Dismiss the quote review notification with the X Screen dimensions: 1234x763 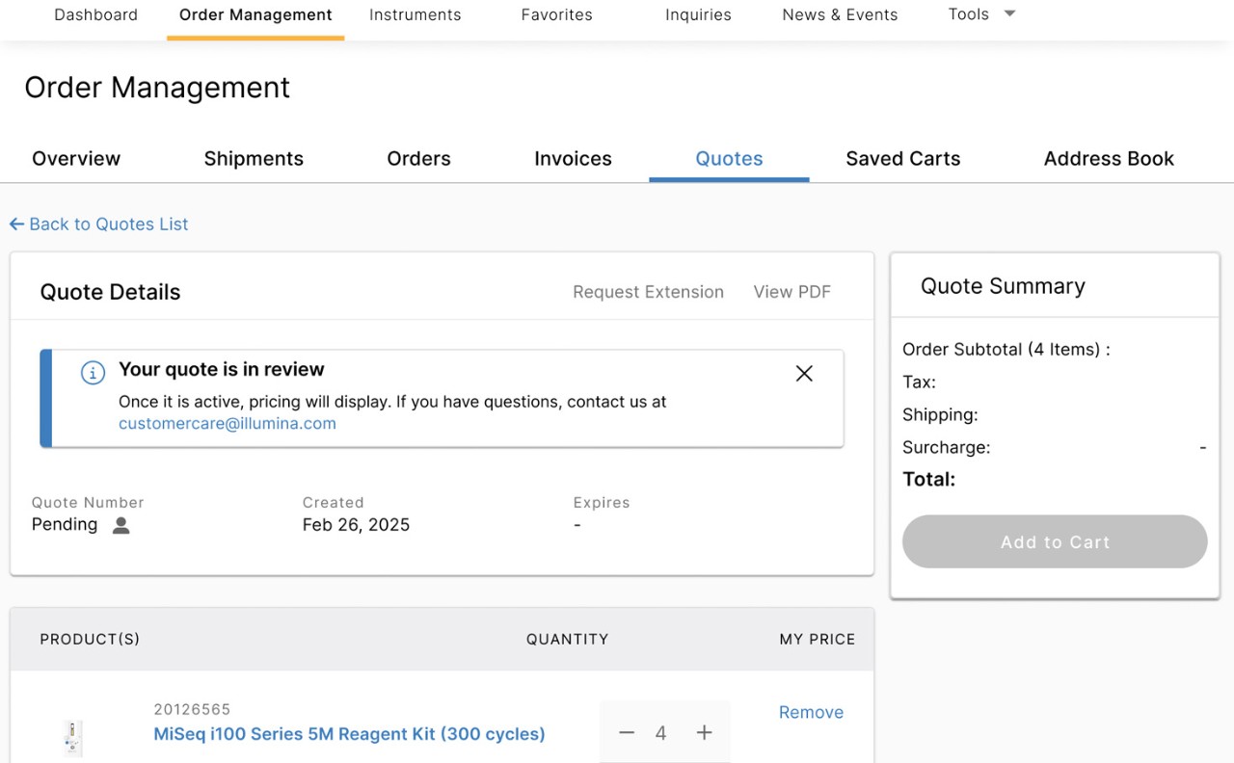coord(804,373)
